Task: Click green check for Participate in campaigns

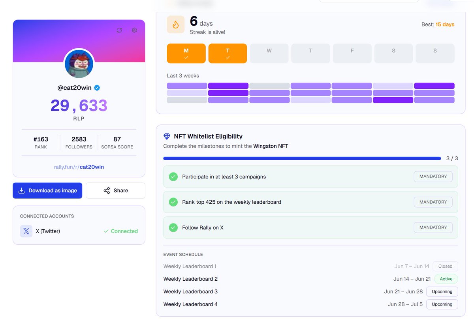Action: (x=173, y=176)
